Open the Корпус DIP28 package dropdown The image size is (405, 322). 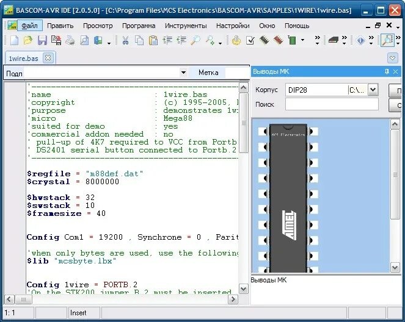click(x=373, y=90)
